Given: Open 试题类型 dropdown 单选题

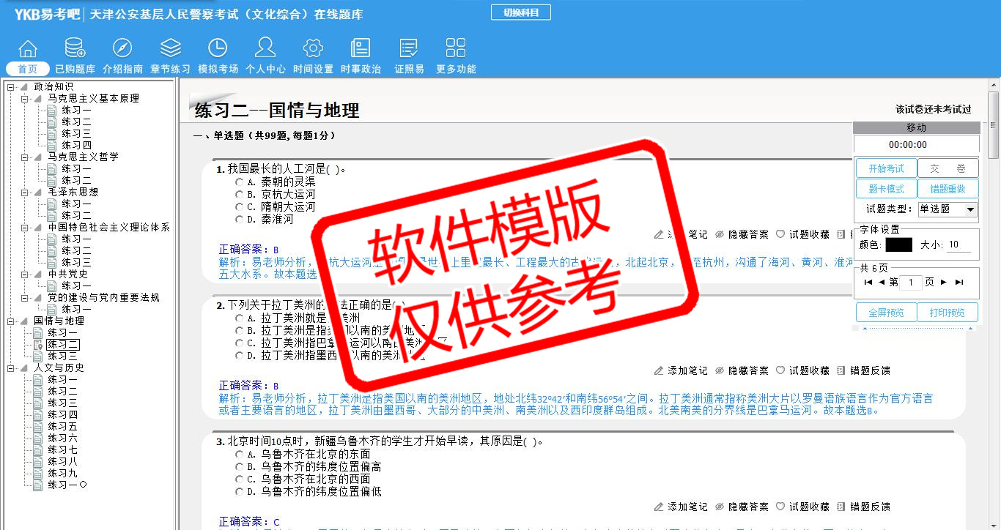Looking at the screenshot, I should tap(948, 209).
